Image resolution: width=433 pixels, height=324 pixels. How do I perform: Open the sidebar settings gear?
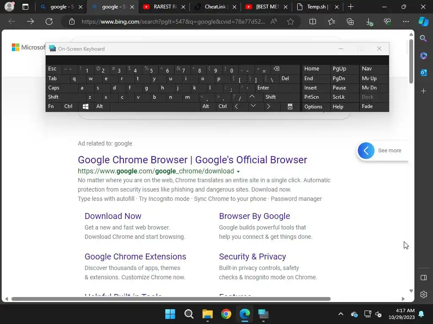(x=424, y=294)
